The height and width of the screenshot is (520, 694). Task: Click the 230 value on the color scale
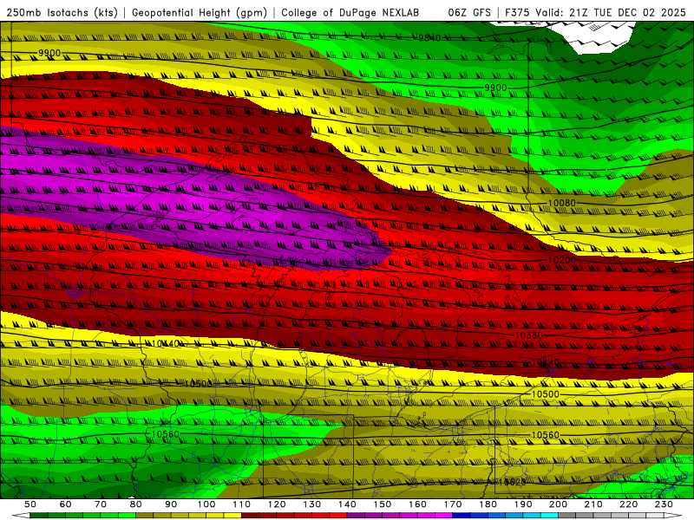click(x=664, y=504)
